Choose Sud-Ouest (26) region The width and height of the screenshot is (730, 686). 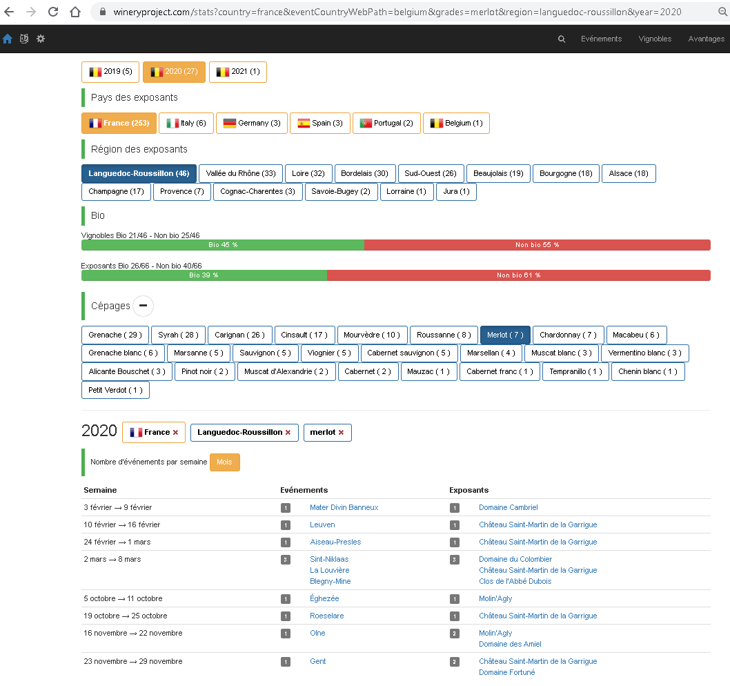(431, 174)
